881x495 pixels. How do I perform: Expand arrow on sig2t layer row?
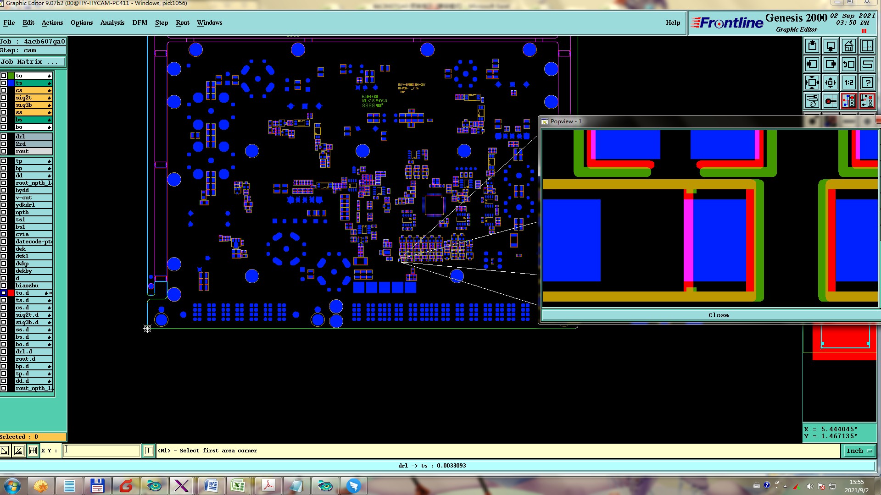click(x=49, y=98)
